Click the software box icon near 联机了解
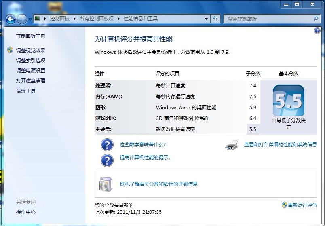 coord(106,184)
